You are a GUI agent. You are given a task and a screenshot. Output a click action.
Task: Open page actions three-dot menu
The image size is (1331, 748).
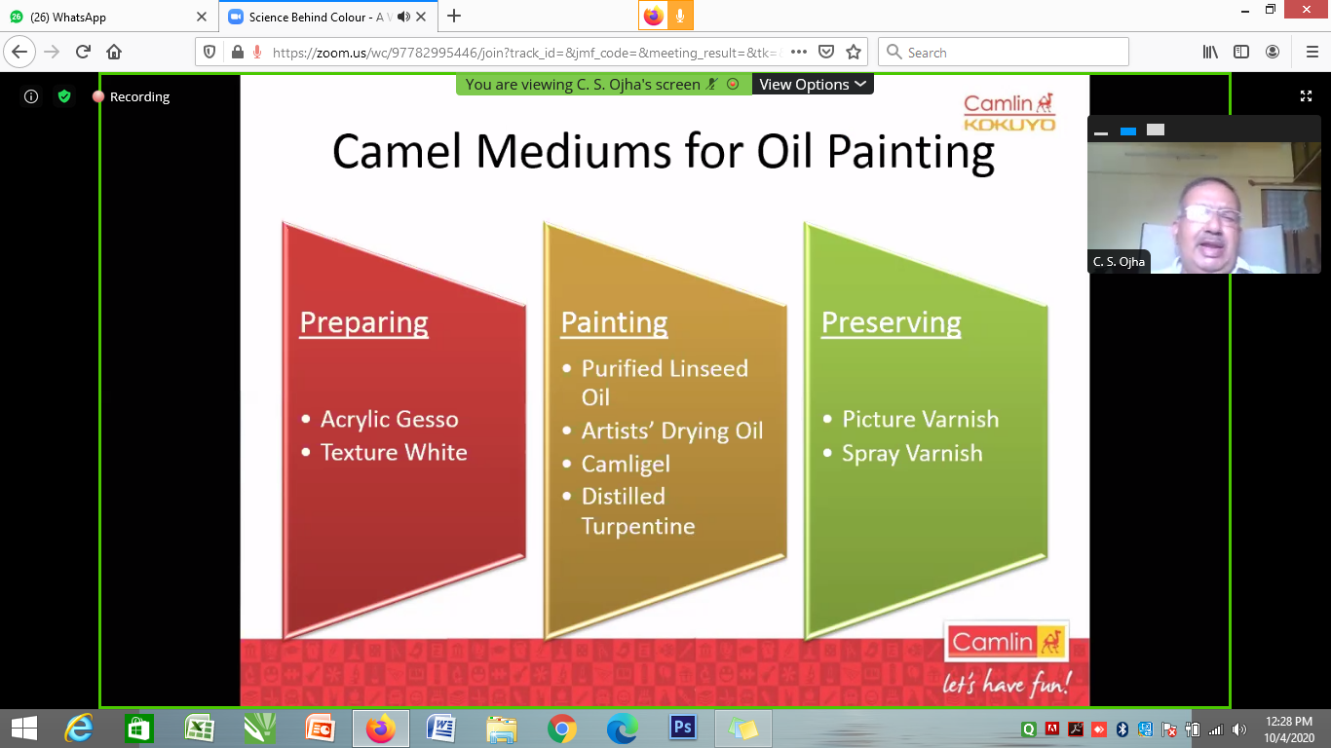point(798,53)
